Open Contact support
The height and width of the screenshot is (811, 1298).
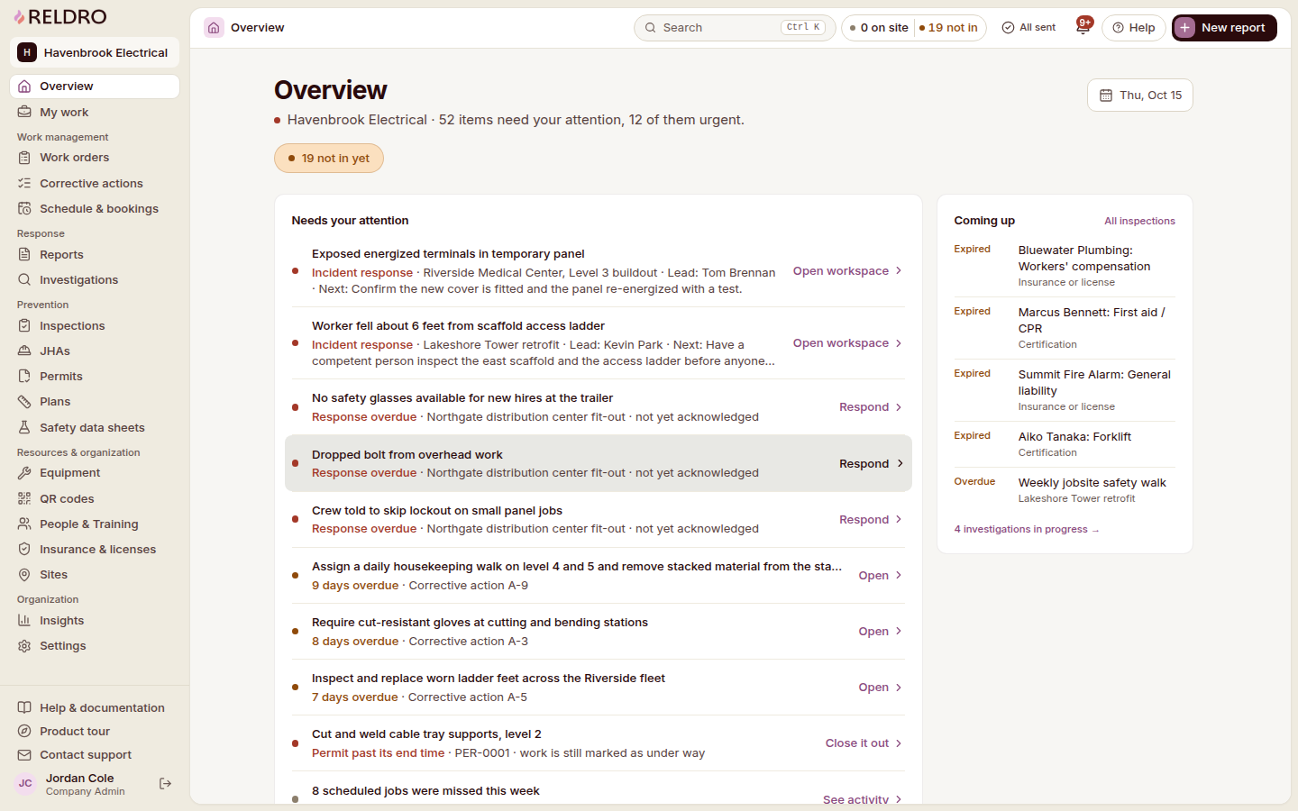coord(95,754)
